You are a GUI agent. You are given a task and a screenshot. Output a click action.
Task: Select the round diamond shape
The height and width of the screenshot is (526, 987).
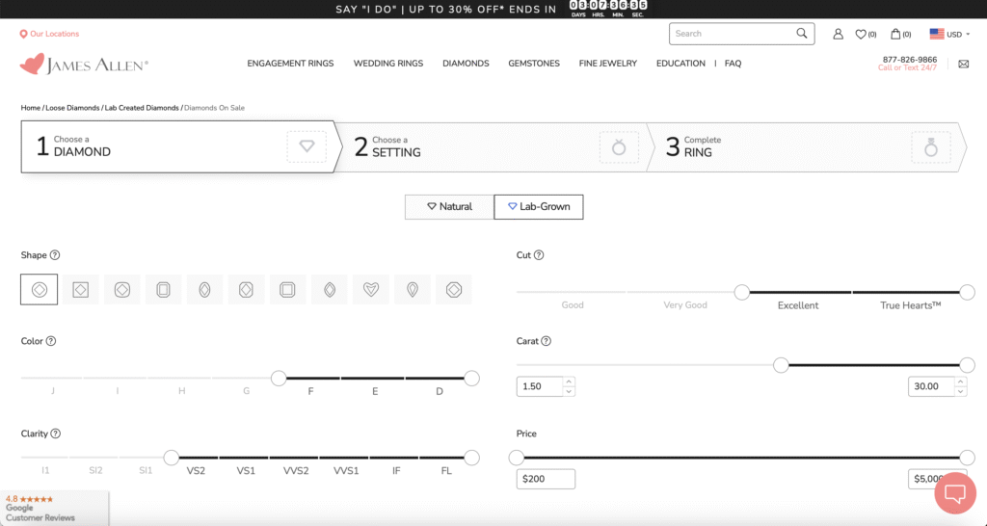(x=39, y=289)
